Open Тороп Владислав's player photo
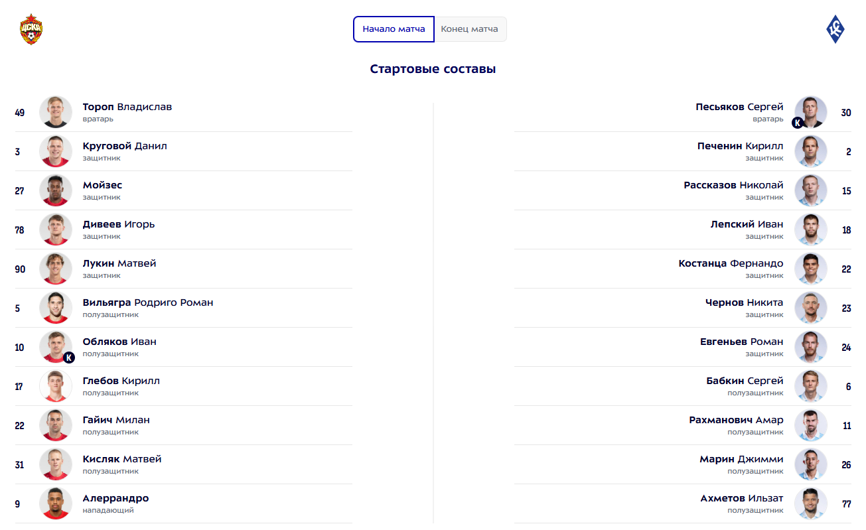 [x=56, y=112]
